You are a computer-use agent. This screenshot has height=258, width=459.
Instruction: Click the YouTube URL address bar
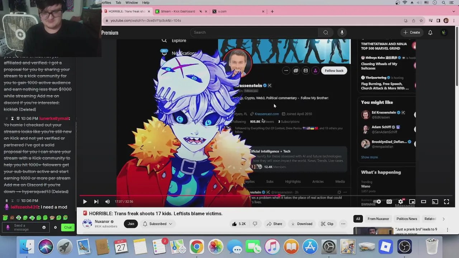pyautogui.click(x=251, y=20)
